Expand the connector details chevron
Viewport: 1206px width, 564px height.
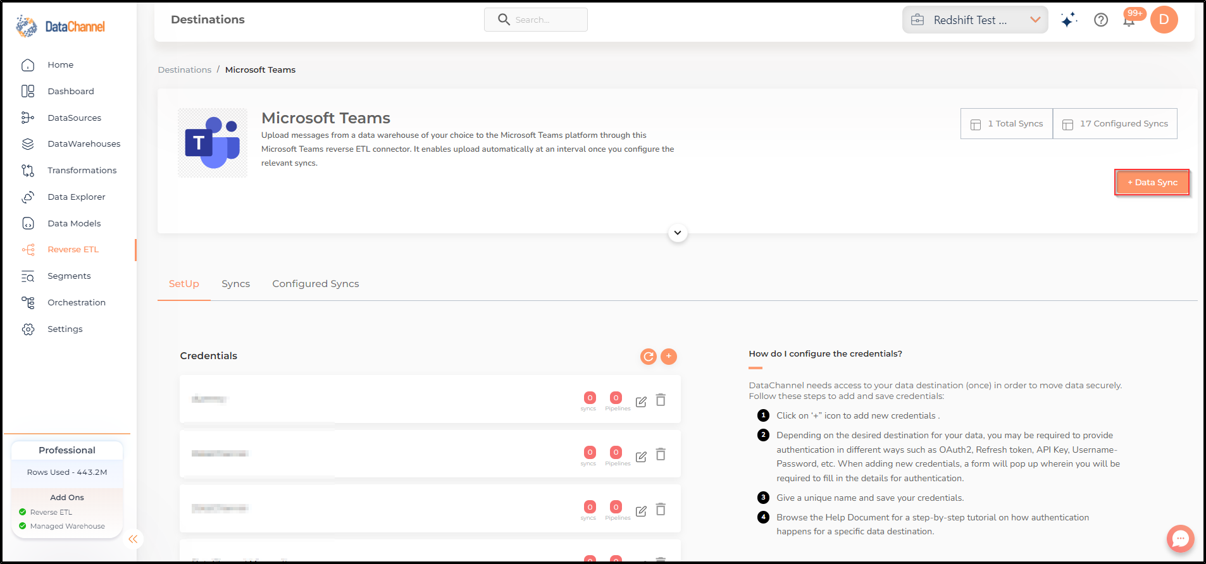[x=678, y=233]
